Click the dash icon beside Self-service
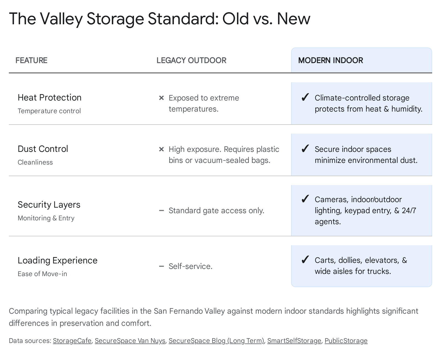Screen dimensions: 441x354 point(162,266)
